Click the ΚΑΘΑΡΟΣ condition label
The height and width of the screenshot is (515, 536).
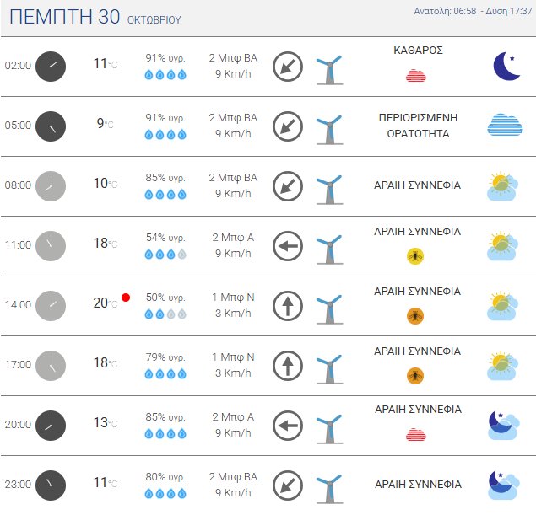tap(418, 51)
